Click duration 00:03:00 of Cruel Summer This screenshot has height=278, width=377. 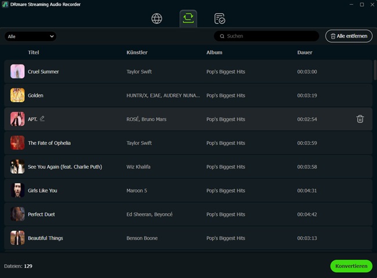click(x=307, y=72)
